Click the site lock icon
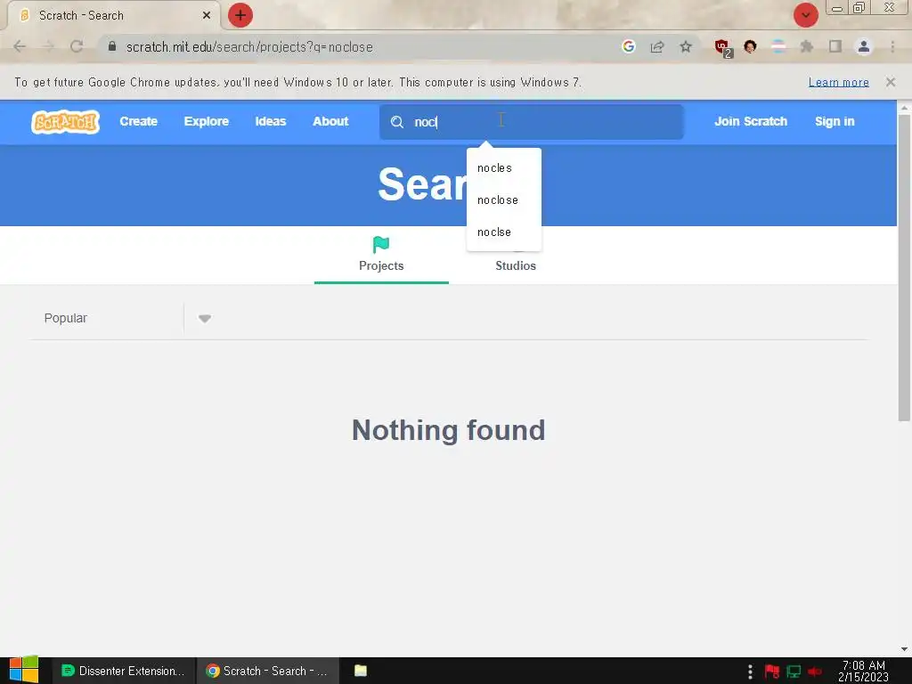 pos(112,46)
